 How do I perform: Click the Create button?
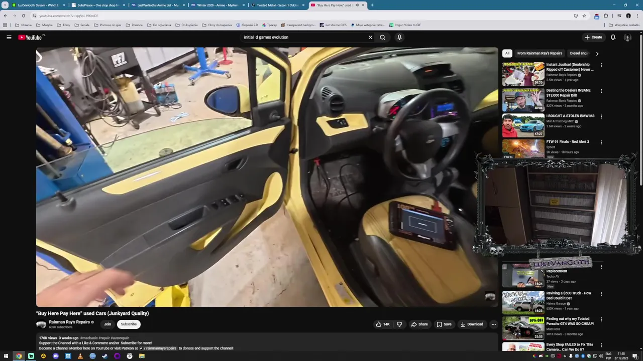(593, 37)
